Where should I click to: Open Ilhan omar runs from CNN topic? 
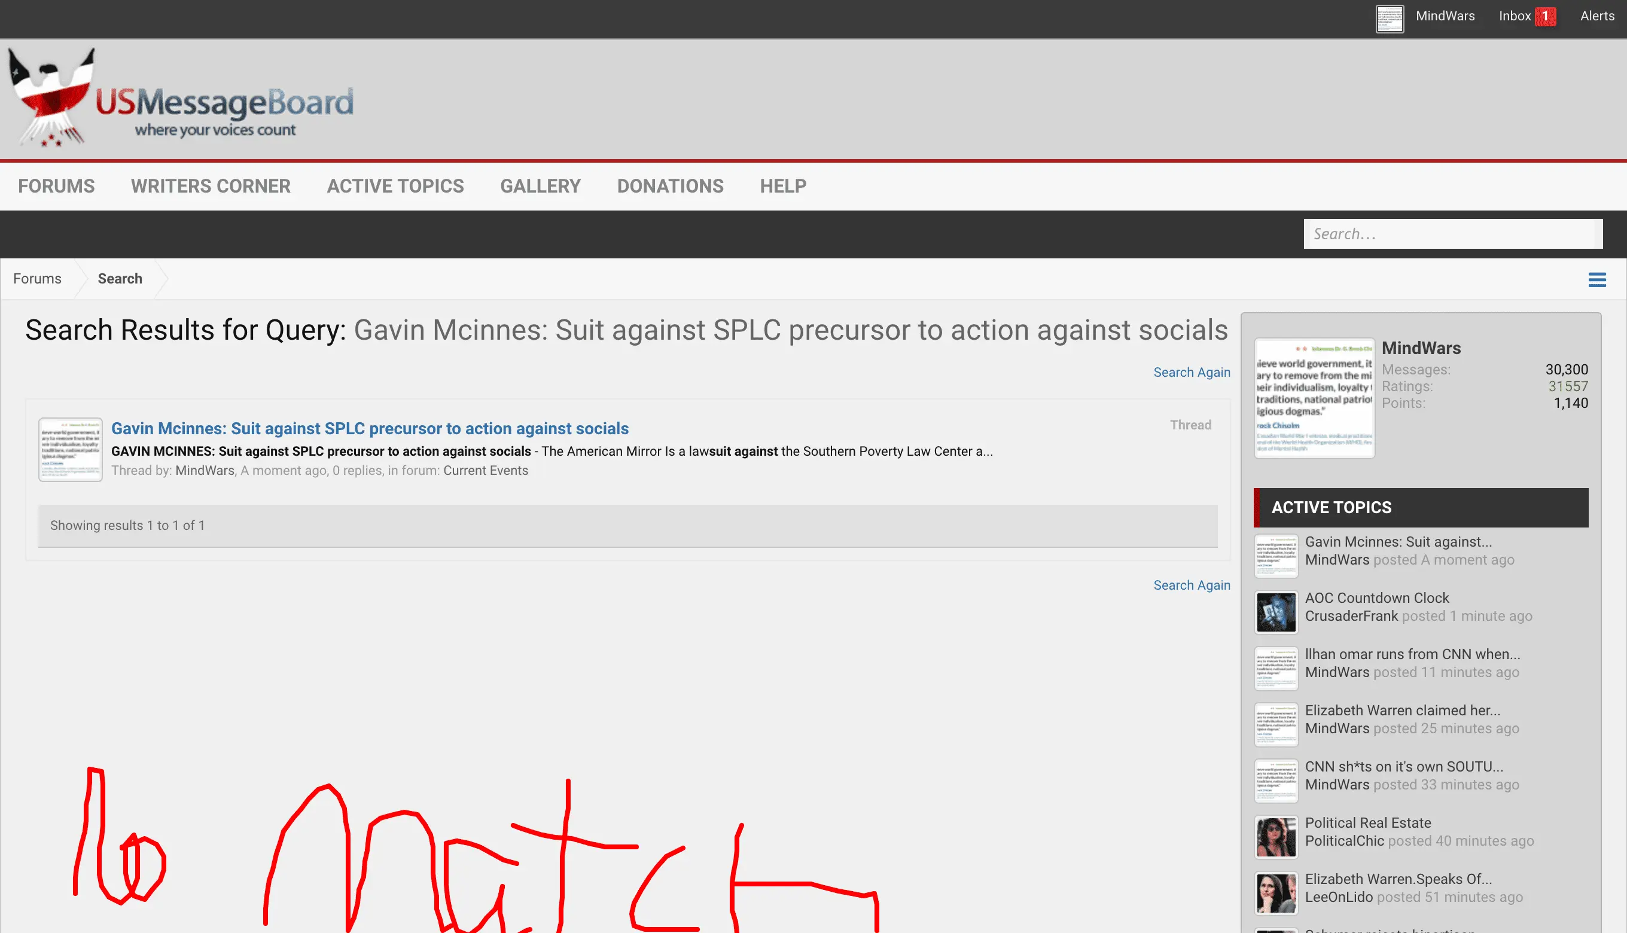1412,654
